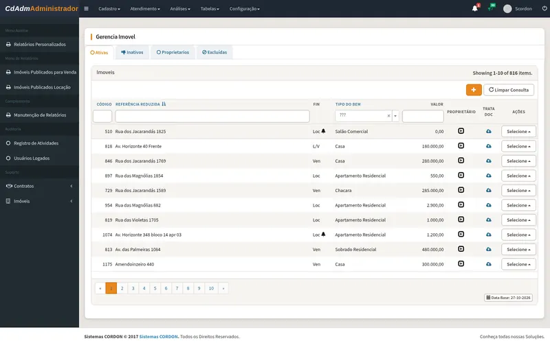Click the power logout icon
The width and height of the screenshot is (550, 343).
pyautogui.click(x=544, y=8)
